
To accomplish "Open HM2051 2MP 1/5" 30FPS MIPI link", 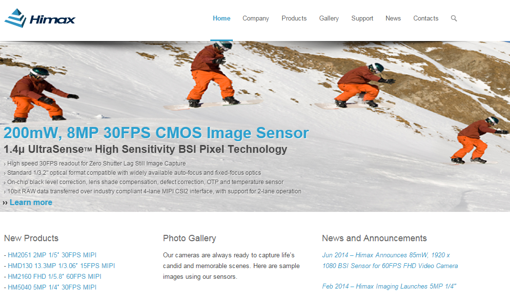I will click(x=52, y=255).
